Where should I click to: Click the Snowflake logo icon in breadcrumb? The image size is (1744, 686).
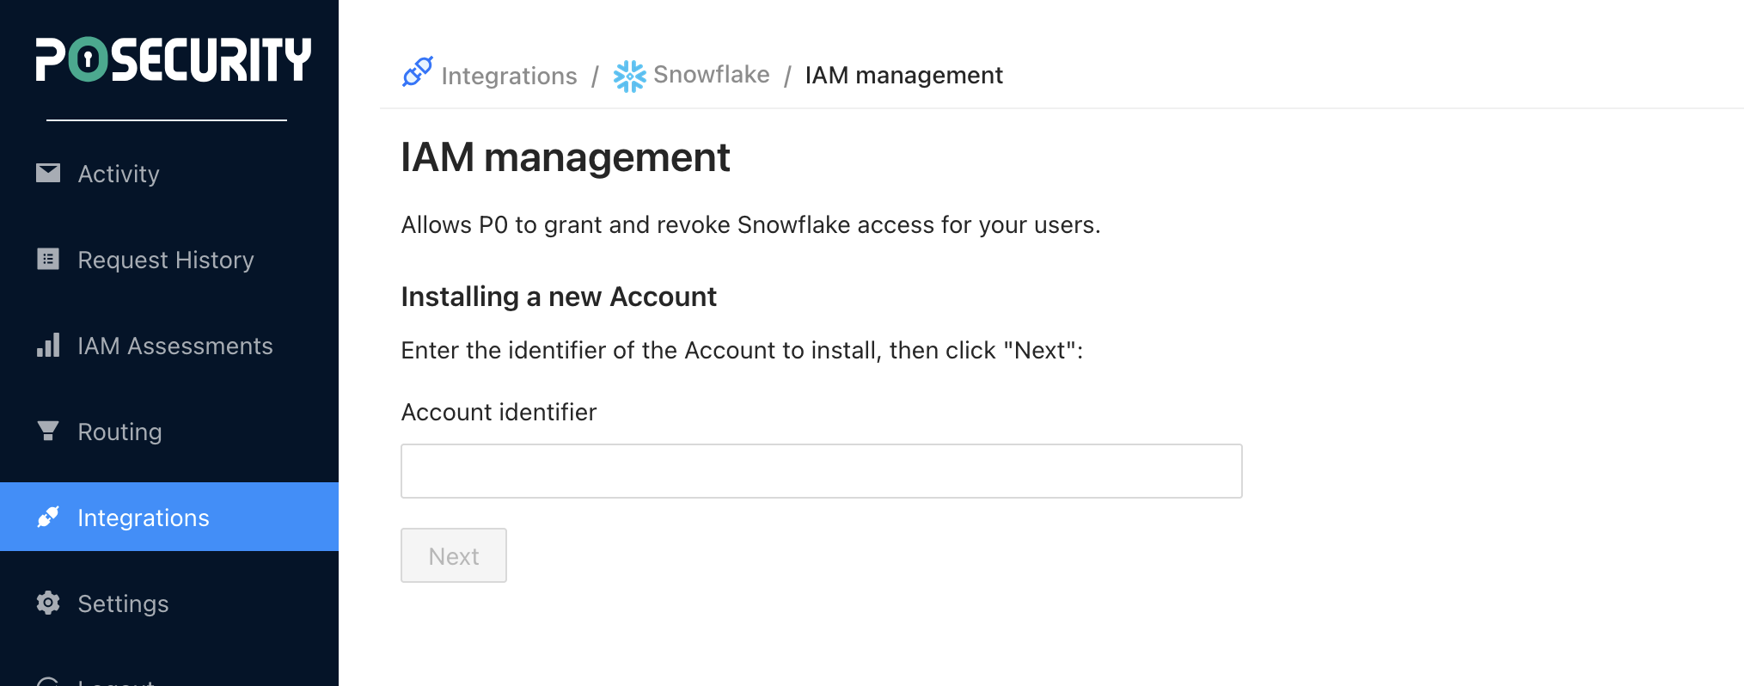[629, 76]
